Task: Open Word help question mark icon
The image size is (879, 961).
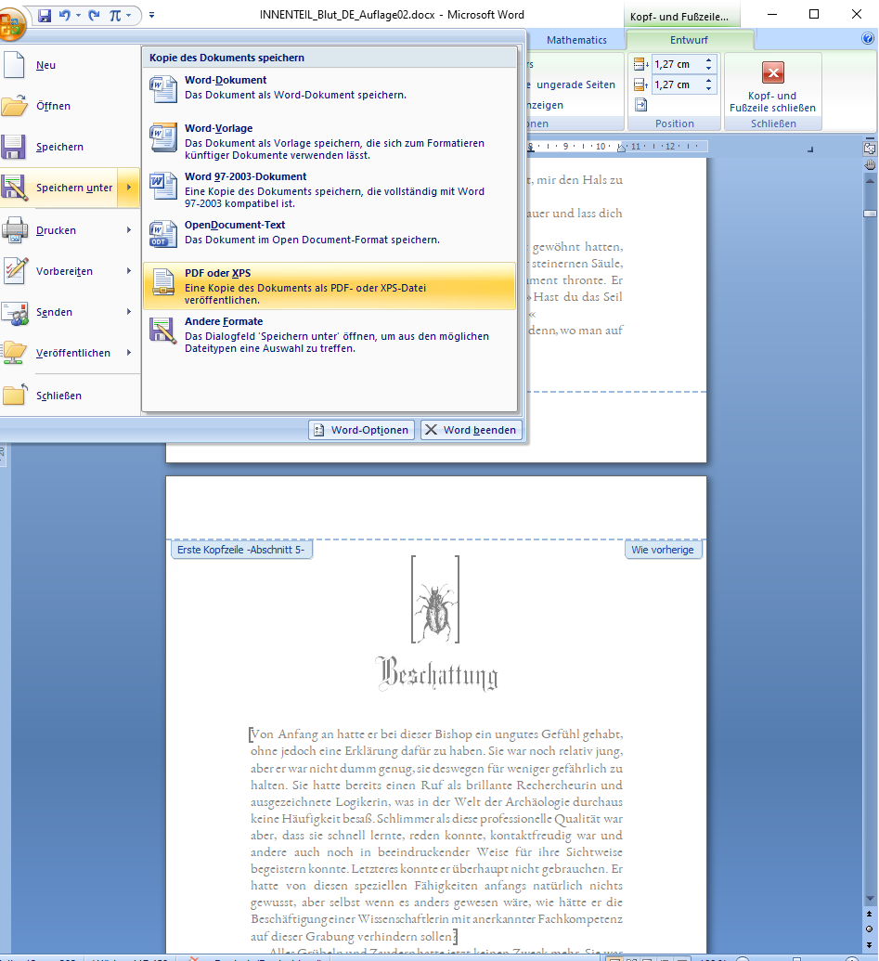Action: tap(868, 39)
